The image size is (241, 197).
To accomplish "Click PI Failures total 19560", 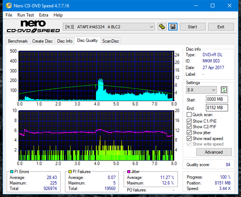I will 110,189.
